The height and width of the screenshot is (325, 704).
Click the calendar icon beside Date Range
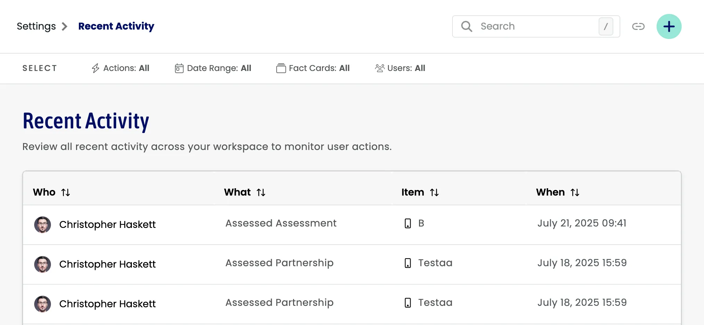tap(179, 68)
